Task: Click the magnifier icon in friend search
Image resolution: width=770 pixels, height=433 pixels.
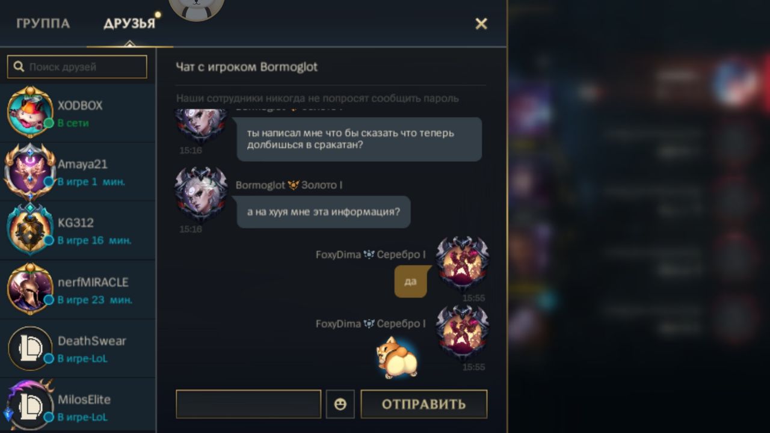Action: [19, 67]
